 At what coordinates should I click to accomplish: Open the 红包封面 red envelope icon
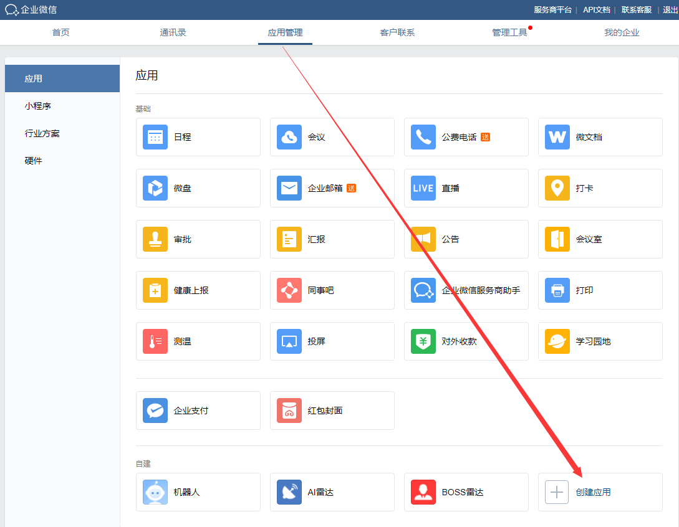289,411
